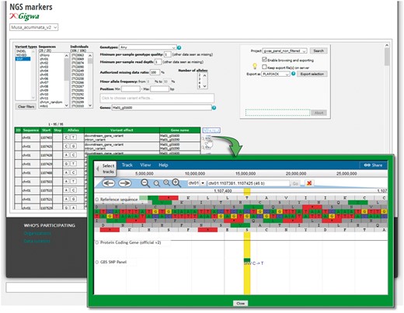This screenshot has width=404, height=313.
Task: Toggle the GBS SNP Panel track handle
Action: (x=97, y=262)
